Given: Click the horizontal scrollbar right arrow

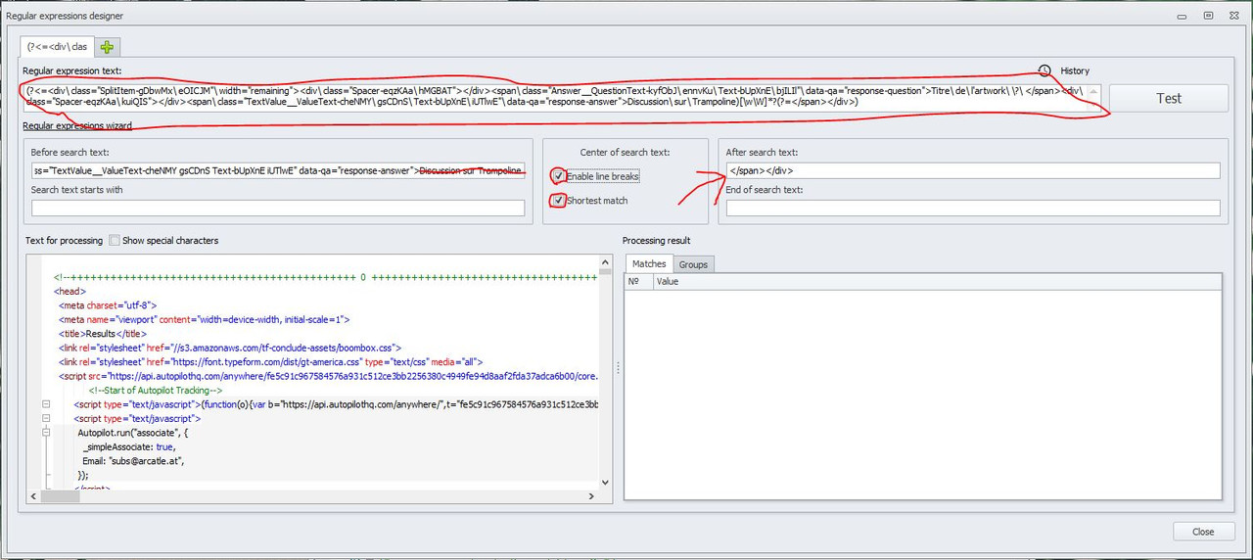Looking at the screenshot, I should [x=591, y=497].
